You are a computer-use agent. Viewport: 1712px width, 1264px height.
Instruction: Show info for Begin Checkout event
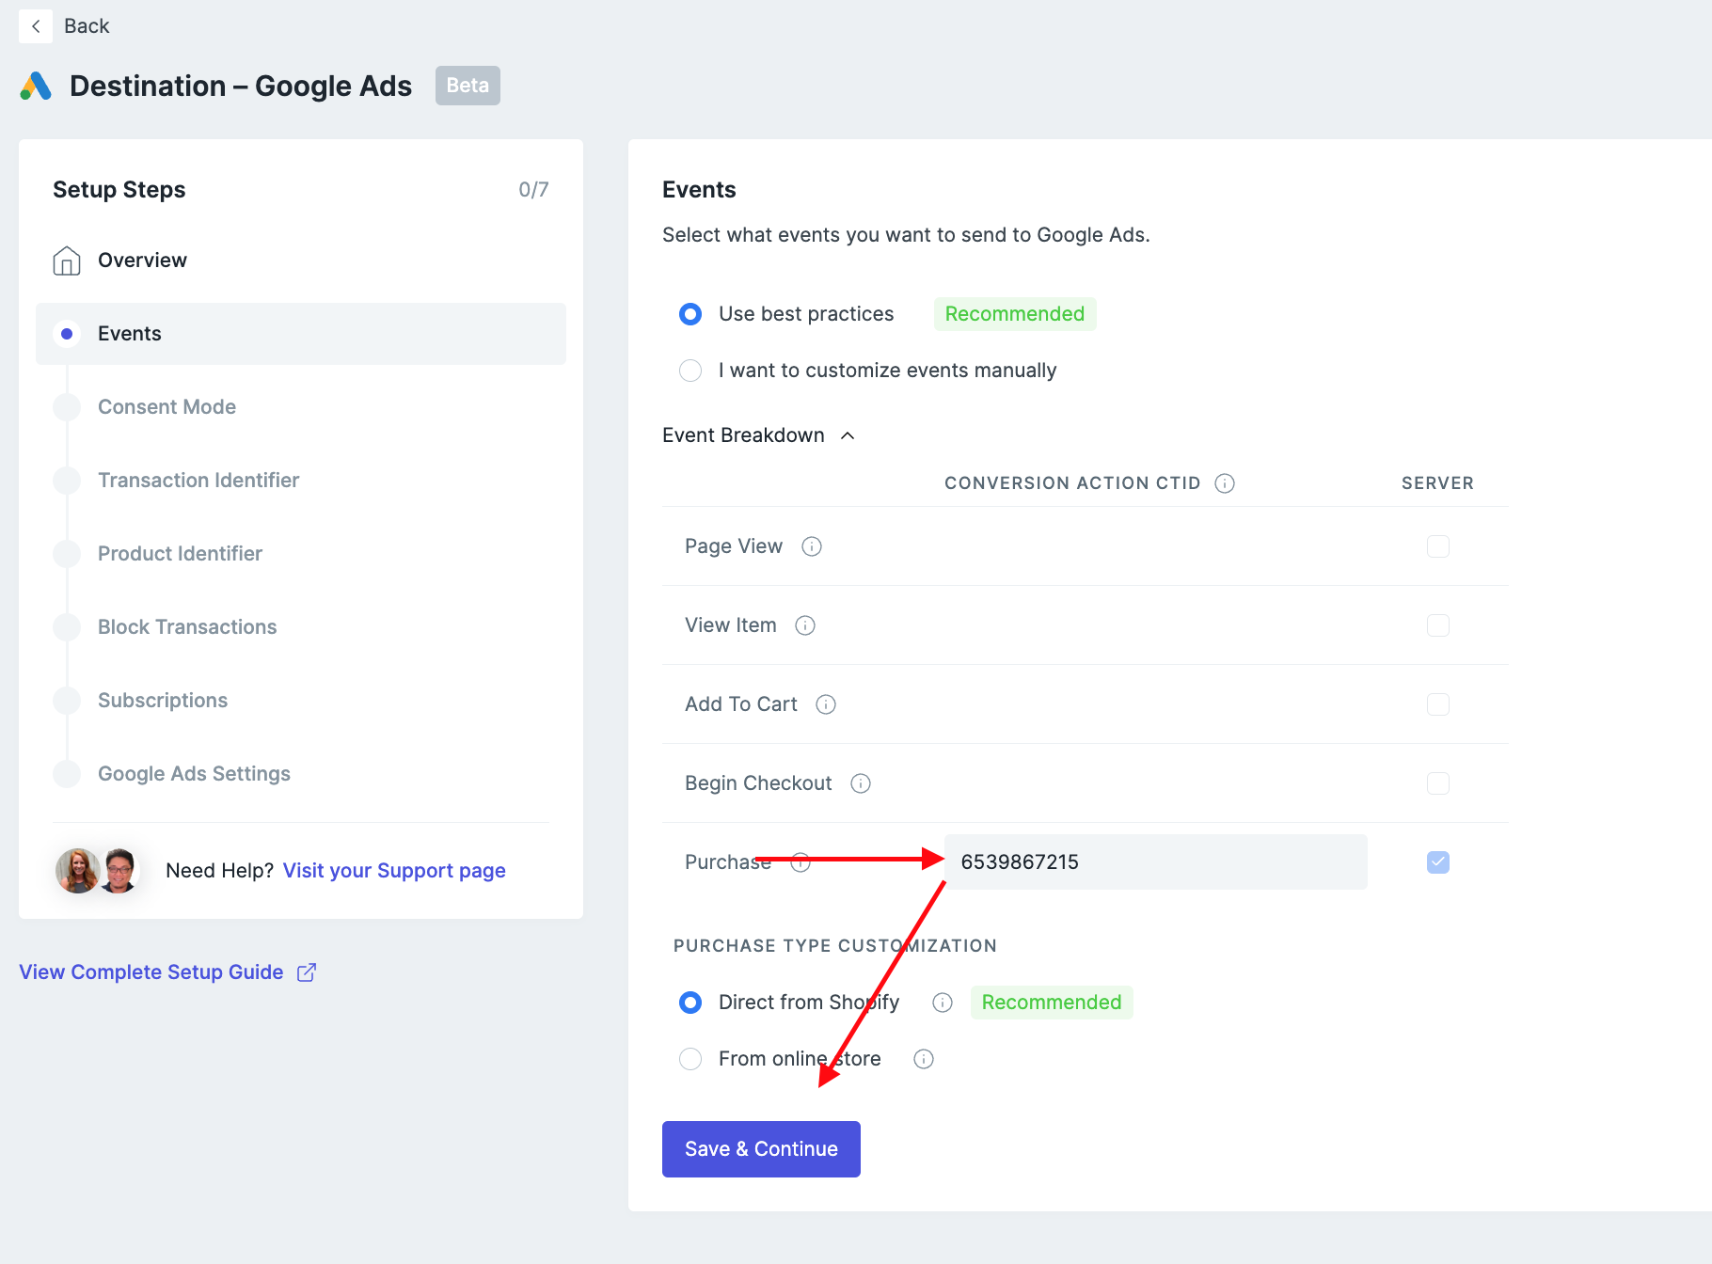click(861, 783)
